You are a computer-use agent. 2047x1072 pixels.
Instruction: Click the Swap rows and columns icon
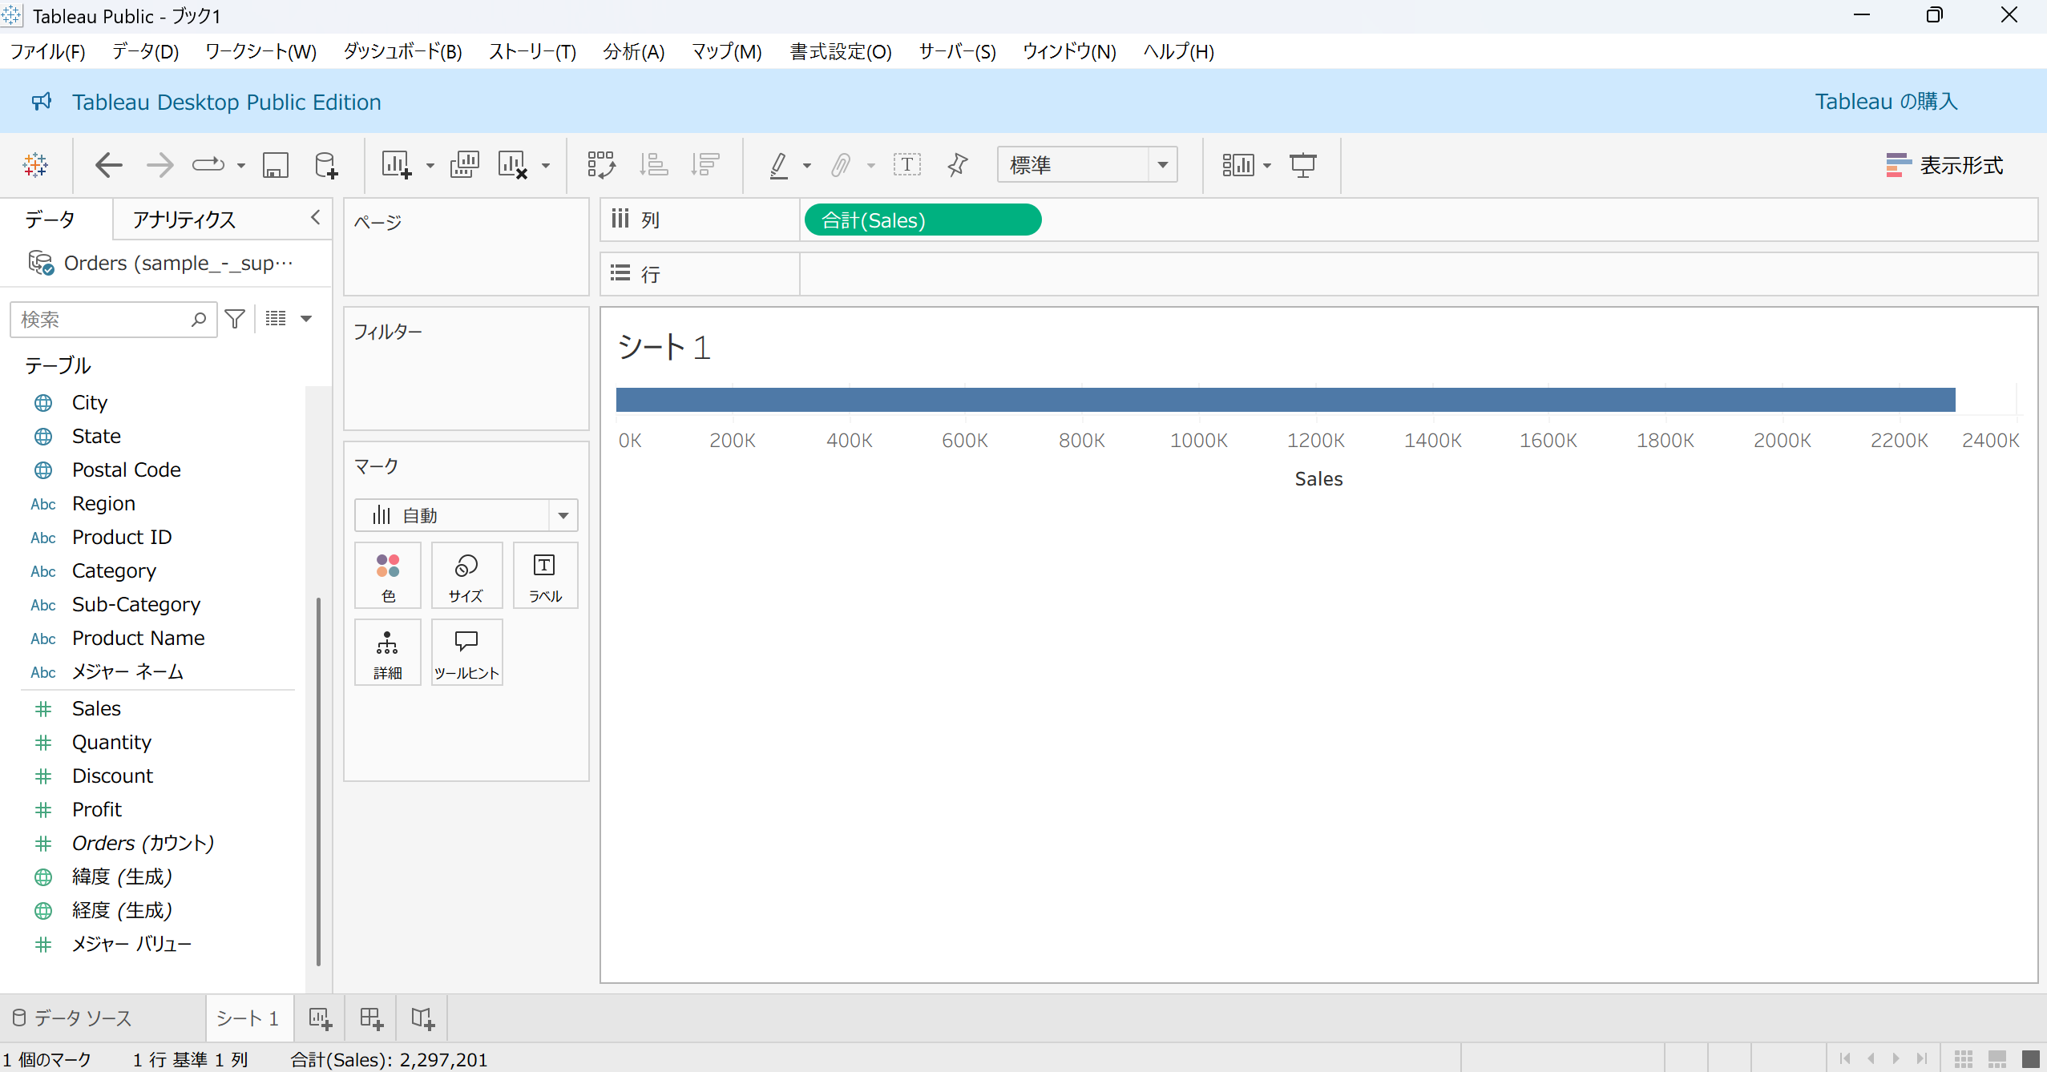tap(601, 165)
